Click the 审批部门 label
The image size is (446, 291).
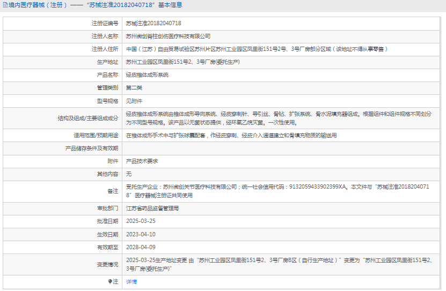coord(107,208)
